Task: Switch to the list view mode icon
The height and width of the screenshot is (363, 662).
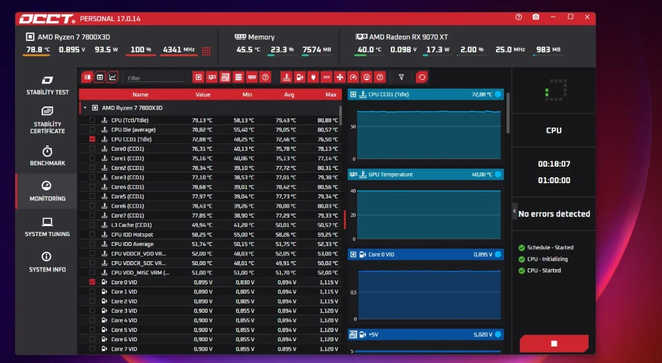Action: 87,77
